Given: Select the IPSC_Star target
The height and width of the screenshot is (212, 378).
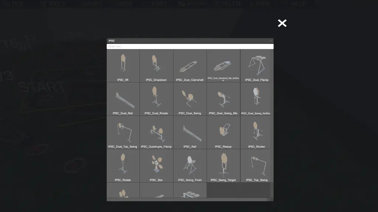Looking at the screenshot, I should click(x=156, y=166).
